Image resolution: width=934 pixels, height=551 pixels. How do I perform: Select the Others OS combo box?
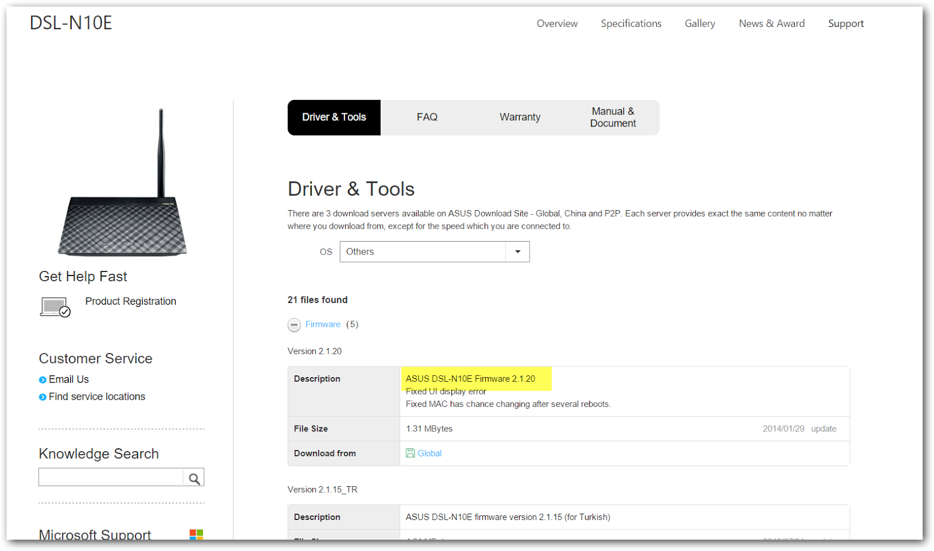coord(435,252)
